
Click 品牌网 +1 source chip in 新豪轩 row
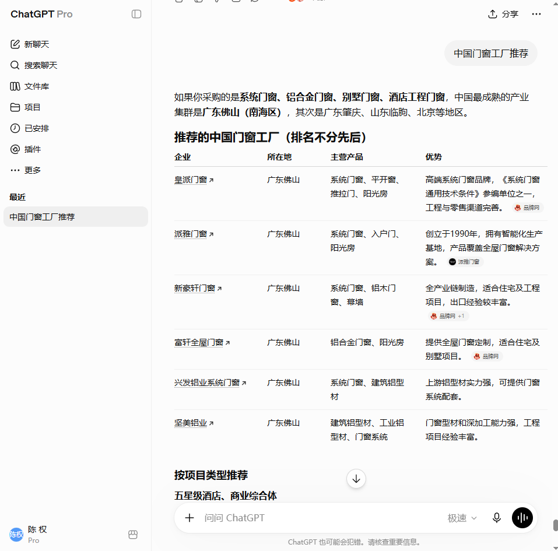coord(448,315)
